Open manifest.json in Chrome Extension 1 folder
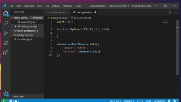Viewport: 181px width, 102px height. [x=27, y=39]
